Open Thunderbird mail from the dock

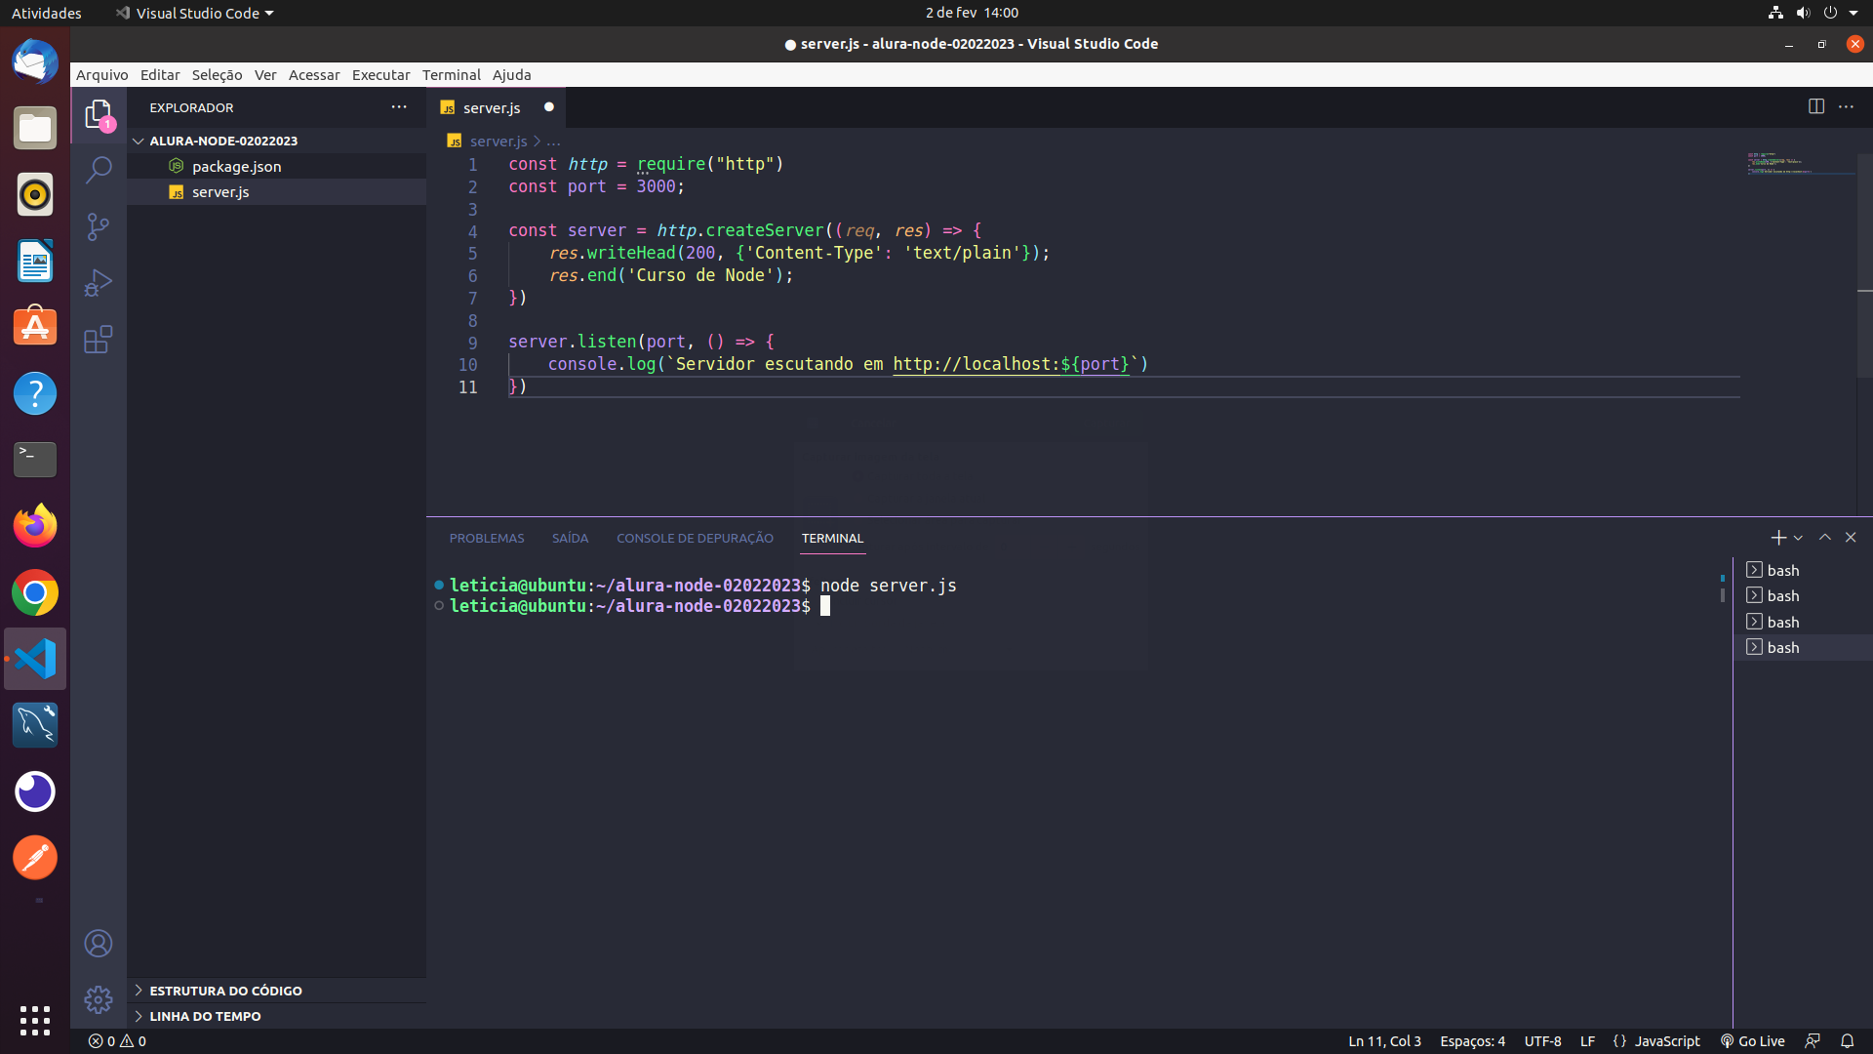(x=35, y=61)
